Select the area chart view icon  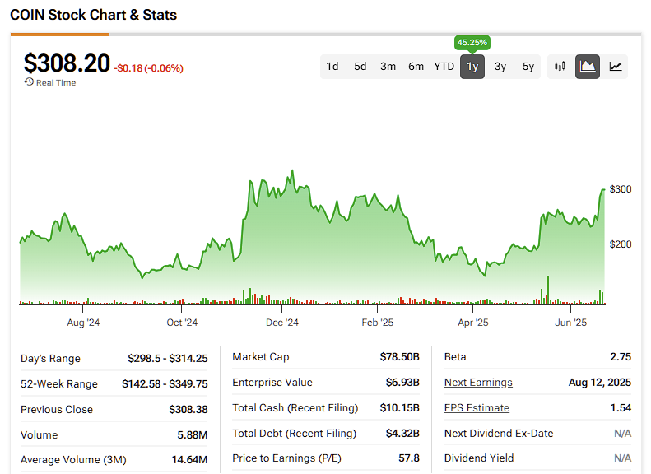[x=588, y=67]
